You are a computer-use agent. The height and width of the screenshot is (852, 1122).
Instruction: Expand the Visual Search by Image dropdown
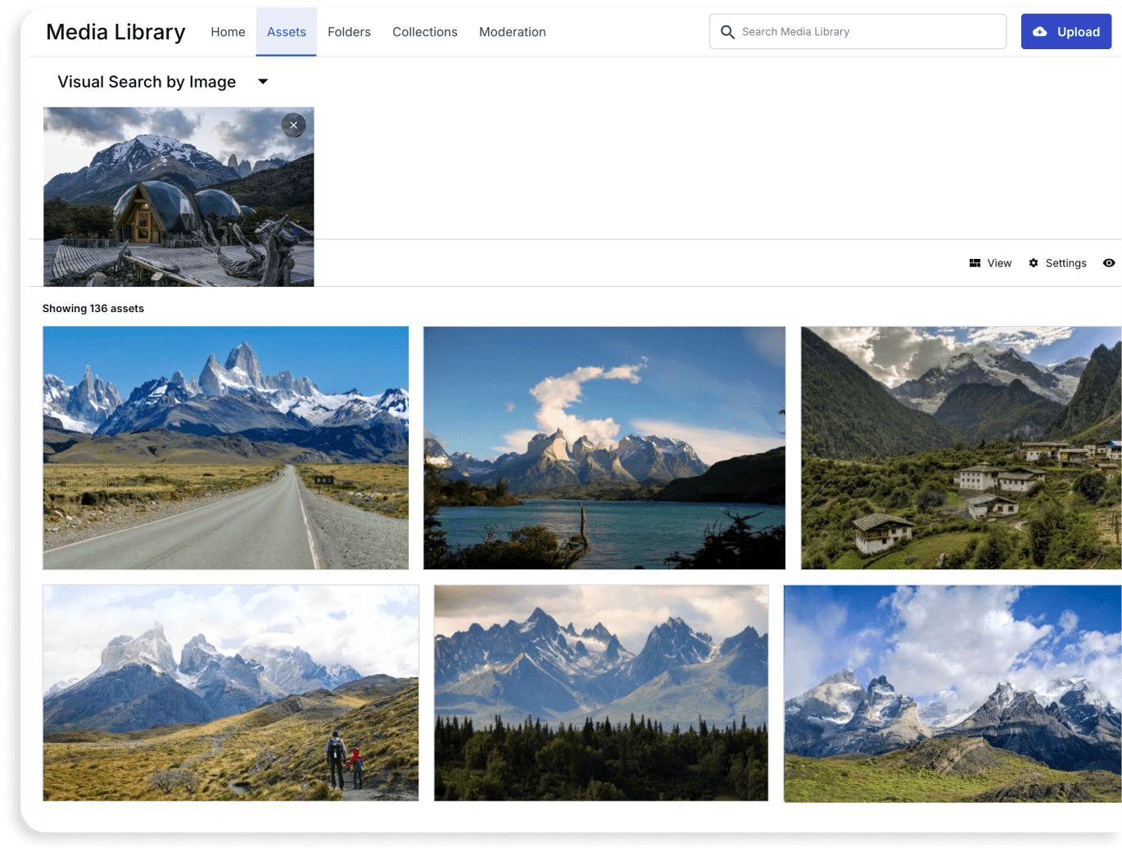[263, 82]
